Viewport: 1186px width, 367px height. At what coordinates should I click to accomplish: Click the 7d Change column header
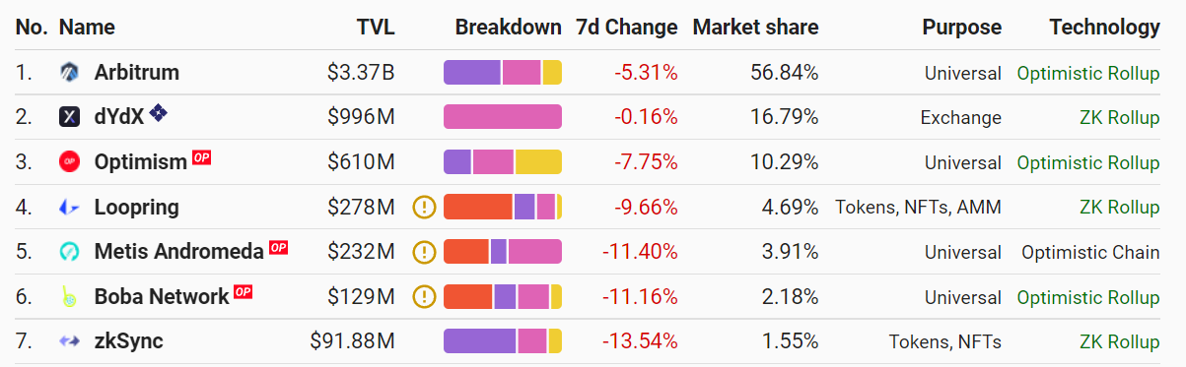coord(627,28)
